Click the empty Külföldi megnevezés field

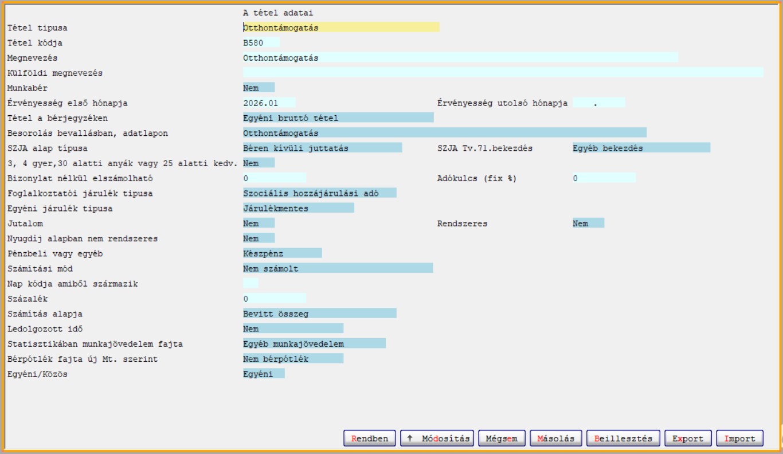[x=503, y=73]
